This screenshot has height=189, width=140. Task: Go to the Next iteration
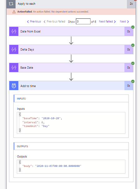124,22
